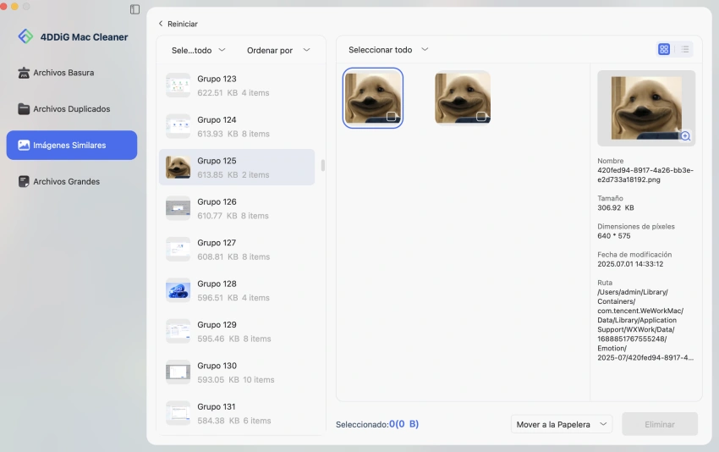Click the size value 306.92 KB
The image size is (719, 452).
(615, 208)
